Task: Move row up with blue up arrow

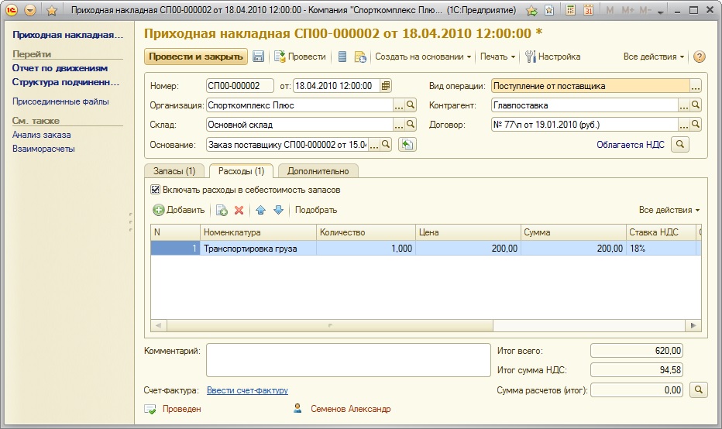Action: (261, 210)
